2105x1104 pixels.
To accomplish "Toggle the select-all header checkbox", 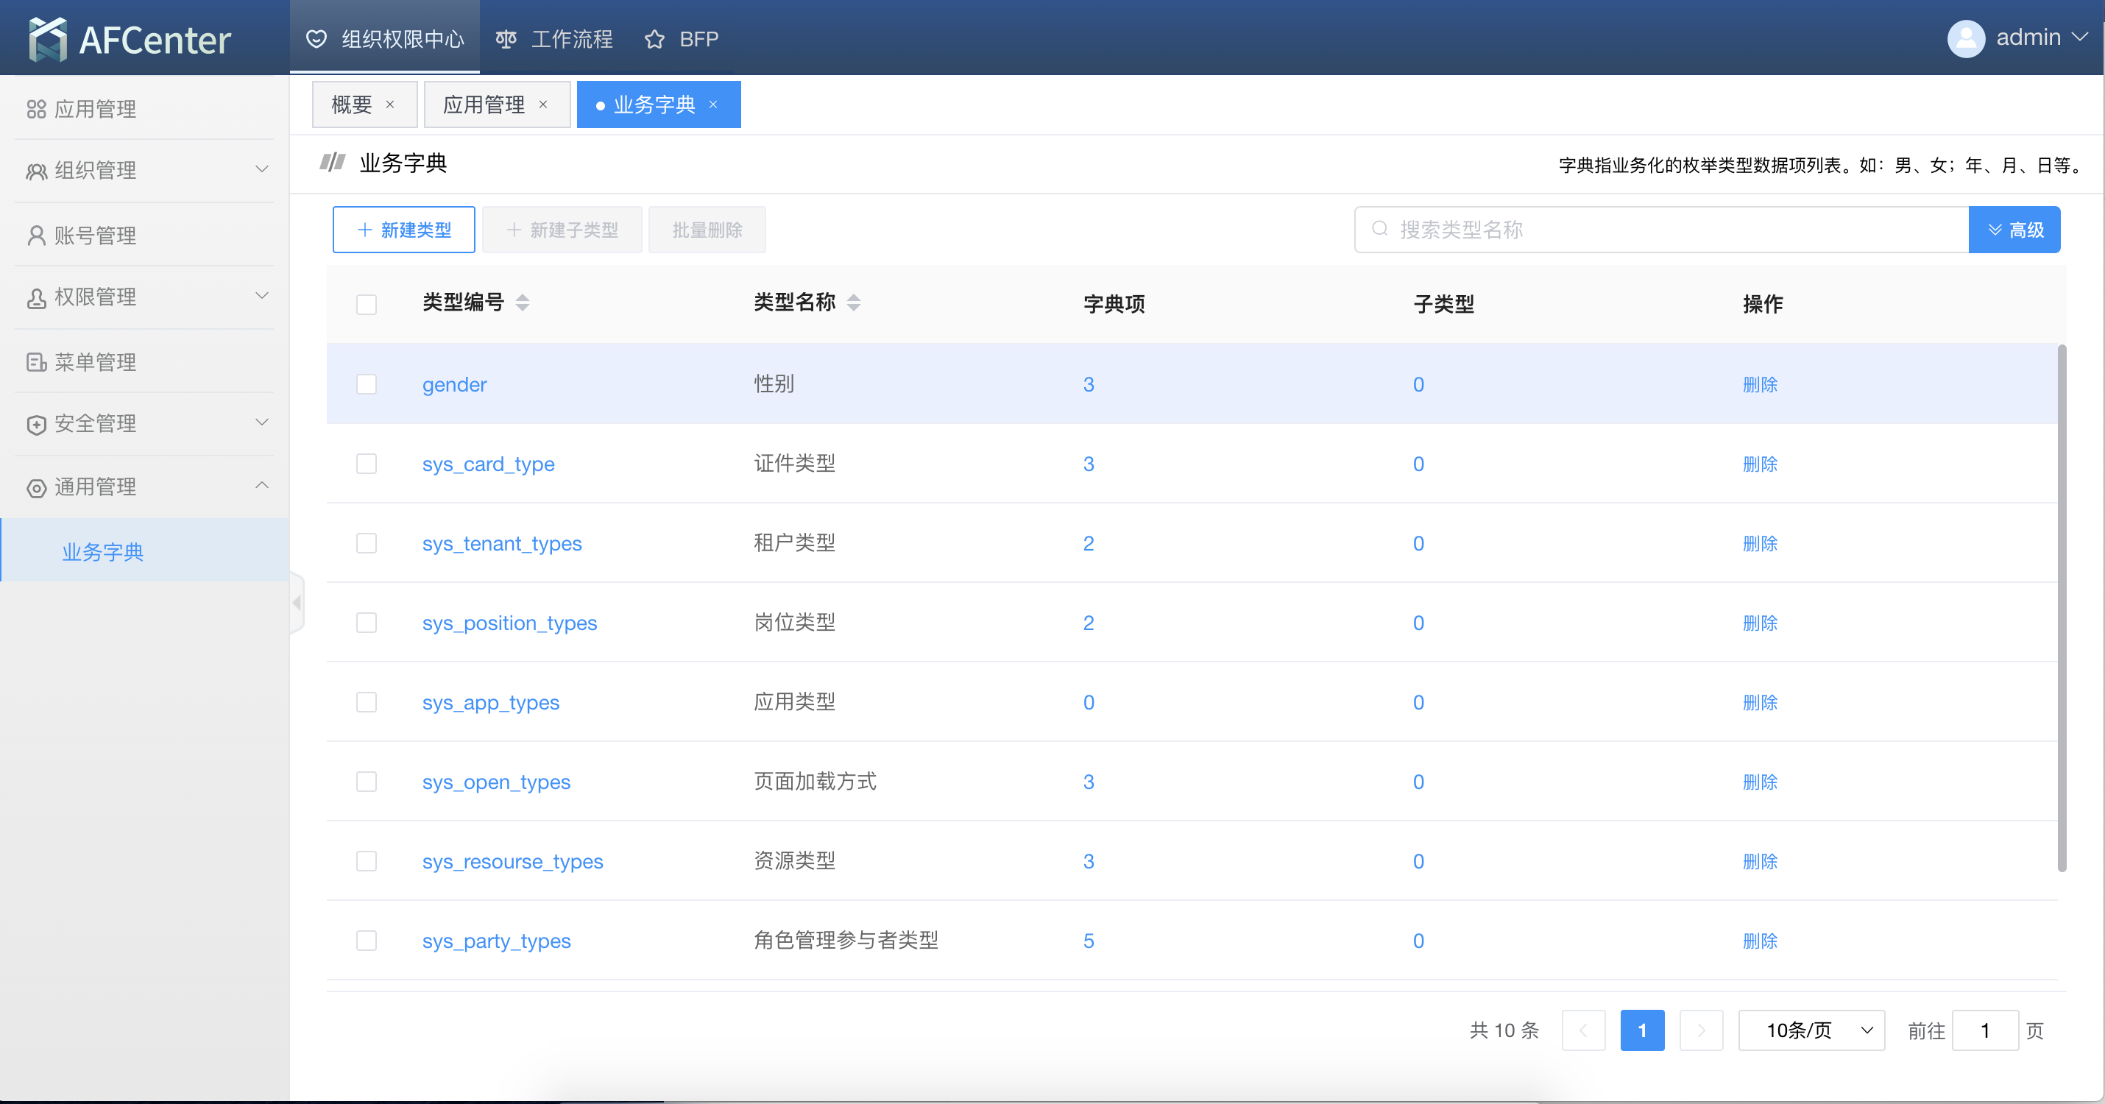I will pos(366,304).
